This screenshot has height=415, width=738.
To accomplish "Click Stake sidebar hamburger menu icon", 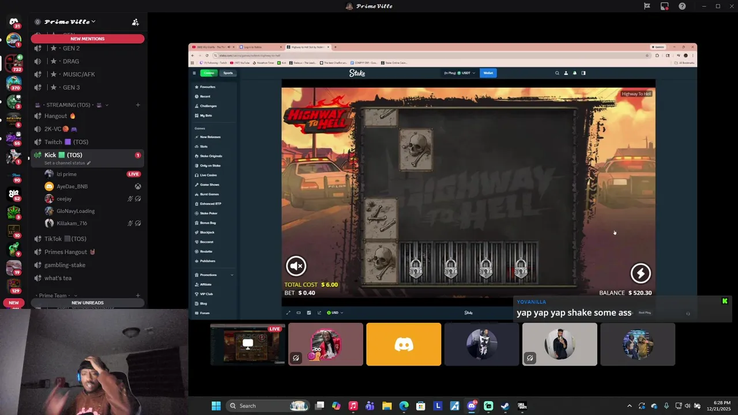I will click(194, 73).
